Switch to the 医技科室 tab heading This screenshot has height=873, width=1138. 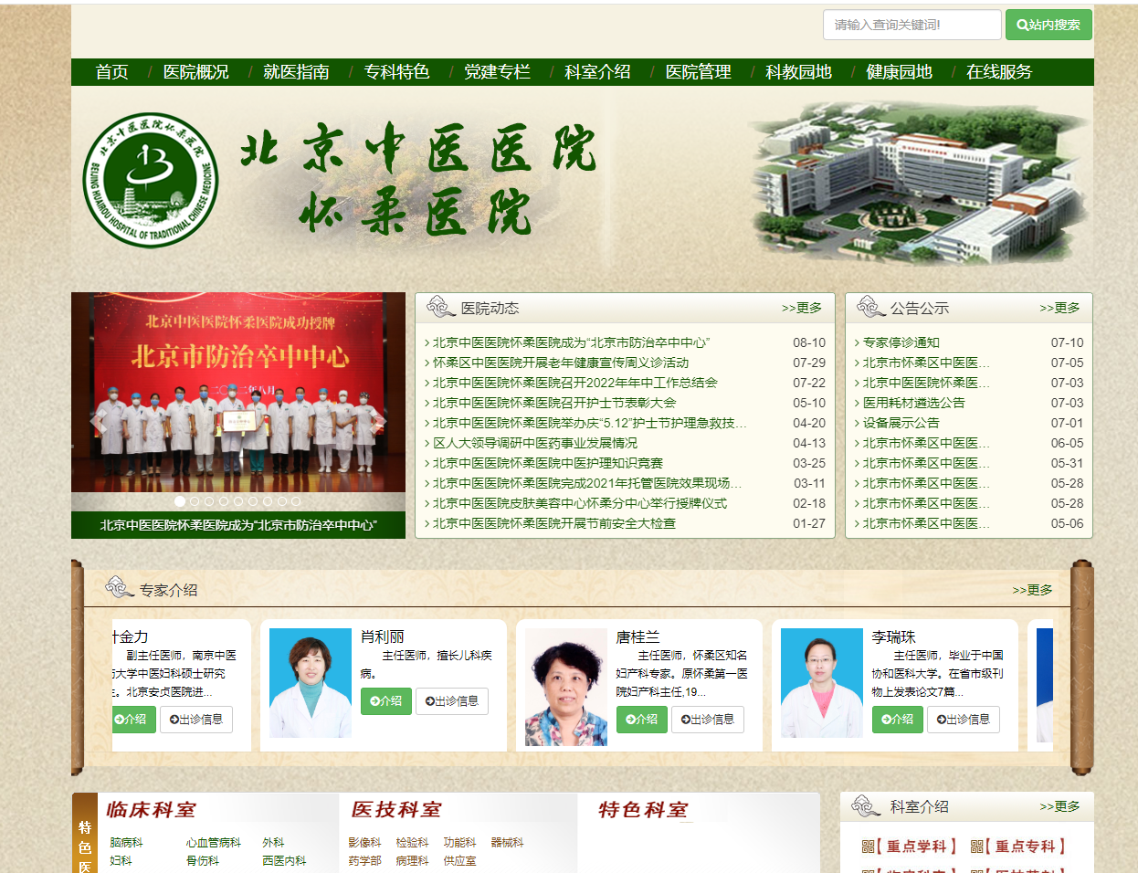pos(396,810)
